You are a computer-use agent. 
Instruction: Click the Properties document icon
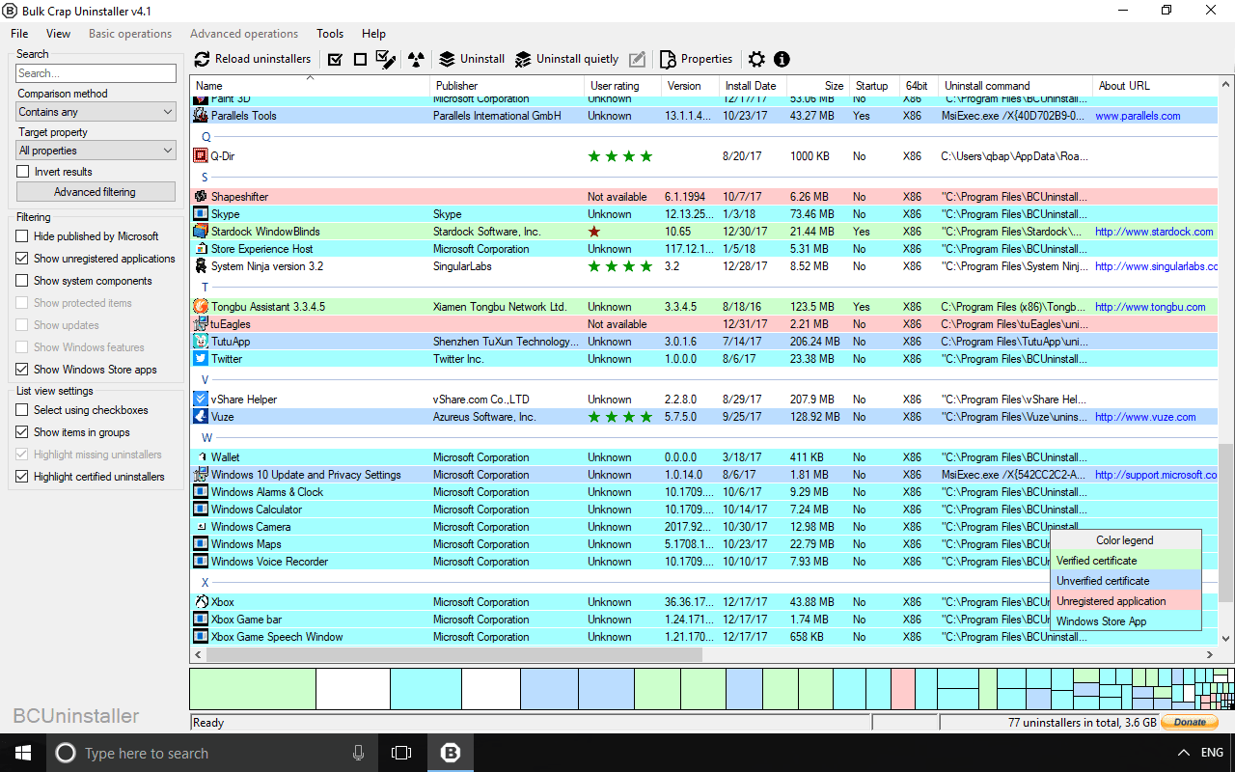[x=668, y=59]
